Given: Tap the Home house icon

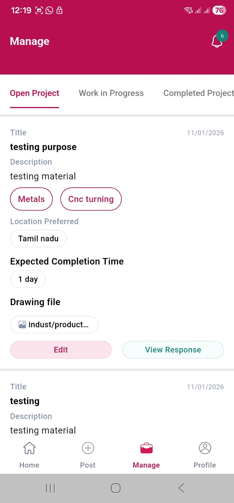Looking at the screenshot, I should click(x=29, y=448).
